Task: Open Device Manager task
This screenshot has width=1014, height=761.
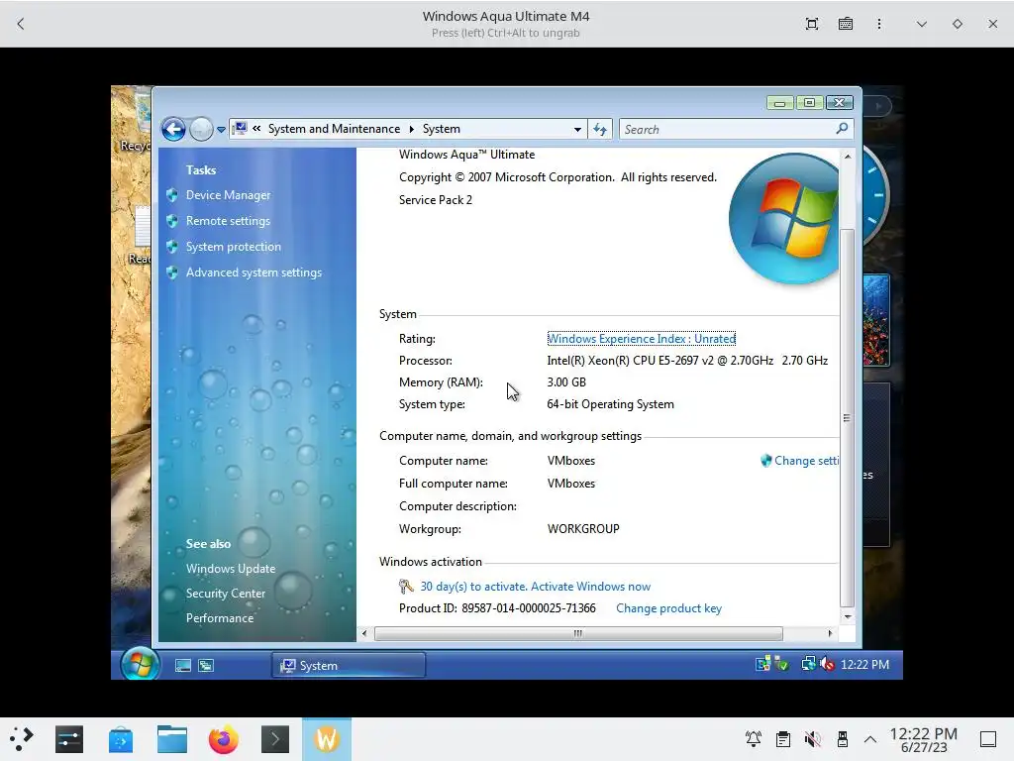Action: pyautogui.click(x=229, y=195)
